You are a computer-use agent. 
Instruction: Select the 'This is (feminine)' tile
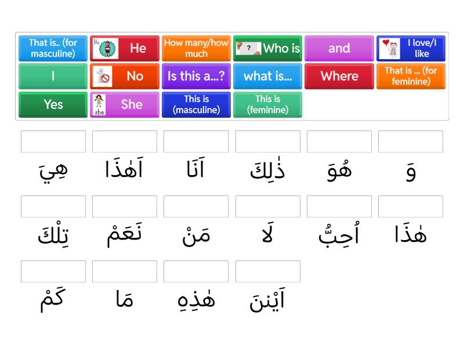pos(267,104)
